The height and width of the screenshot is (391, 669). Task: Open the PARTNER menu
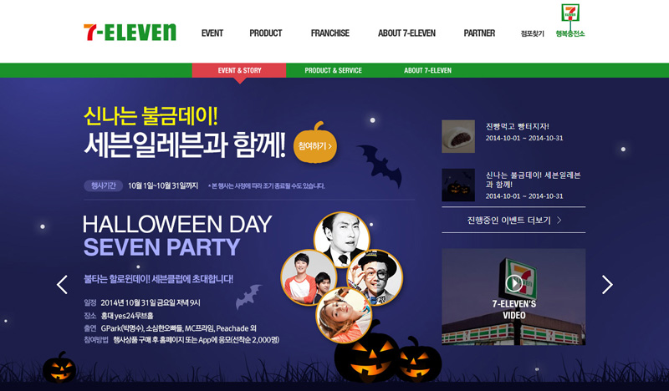(479, 33)
